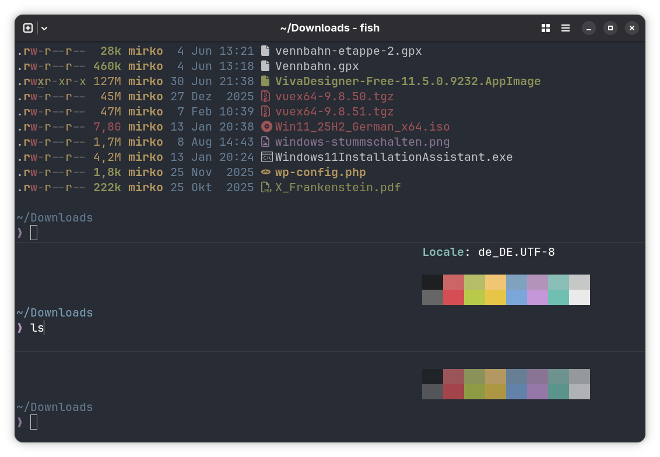Select filename windows-stummschalten.png
The height and width of the screenshot is (457, 660).
[363, 142]
